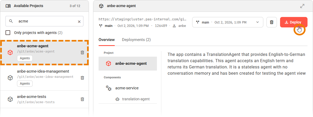
Task: Select the anbe-acme-idea-management project
Action: tap(44, 78)
